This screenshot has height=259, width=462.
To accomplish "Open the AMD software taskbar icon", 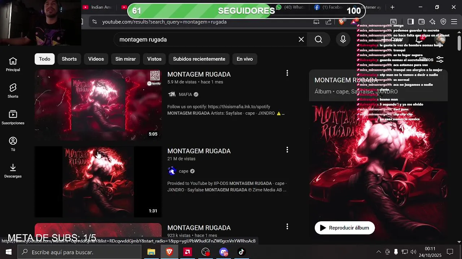I will (x=187, y=252).
